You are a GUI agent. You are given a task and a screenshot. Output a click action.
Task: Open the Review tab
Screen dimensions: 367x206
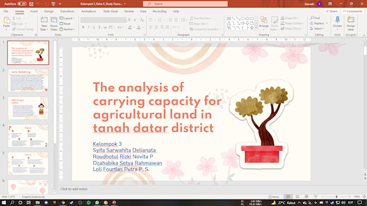click(129, 11)
